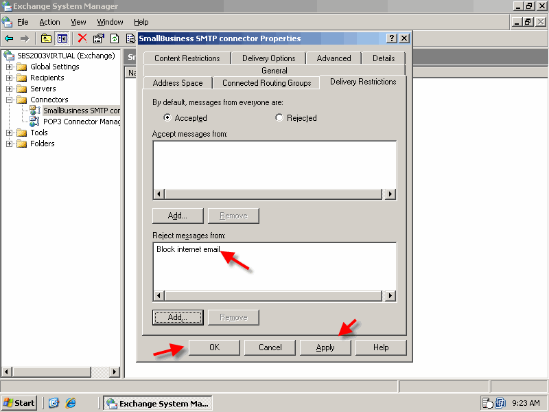
Task: Expand the Global Settings node
Action: (10, 67)
